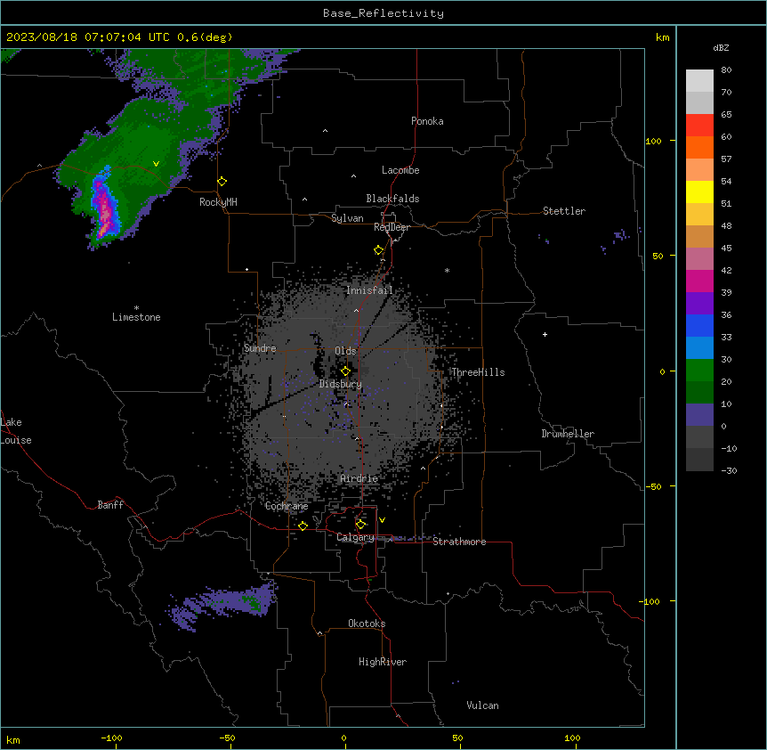Click the -50 tick label on the vertical axis

[x=653, y=486]
